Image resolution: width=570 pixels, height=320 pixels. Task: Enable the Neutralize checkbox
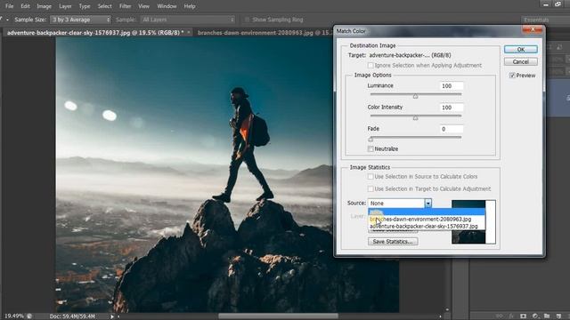(370, 148)
